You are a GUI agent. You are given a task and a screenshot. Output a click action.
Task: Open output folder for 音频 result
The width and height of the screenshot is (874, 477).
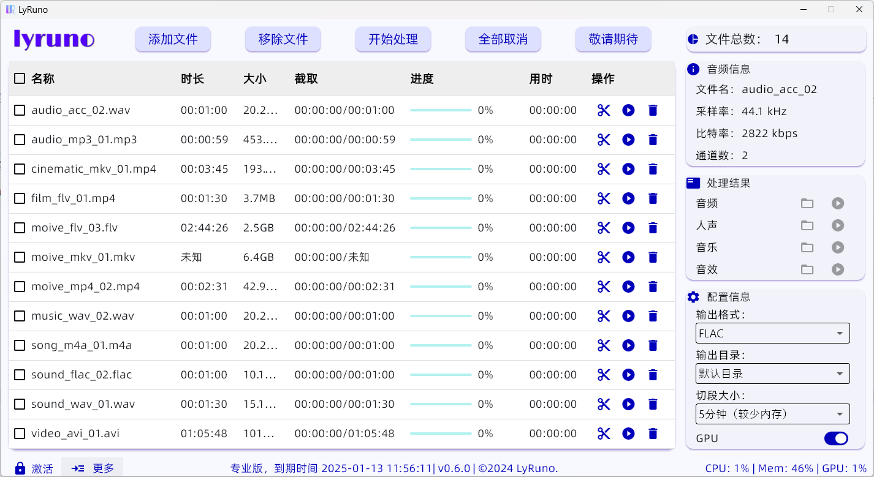tap(807, 203)
